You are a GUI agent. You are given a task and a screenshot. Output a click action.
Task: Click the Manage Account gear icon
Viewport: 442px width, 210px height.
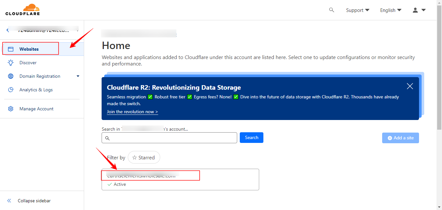point(11,109)
